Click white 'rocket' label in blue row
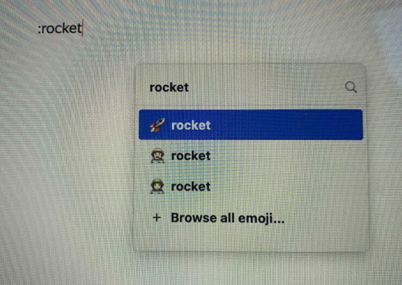Viewport: 402px width, 285px height. (191, 125)
